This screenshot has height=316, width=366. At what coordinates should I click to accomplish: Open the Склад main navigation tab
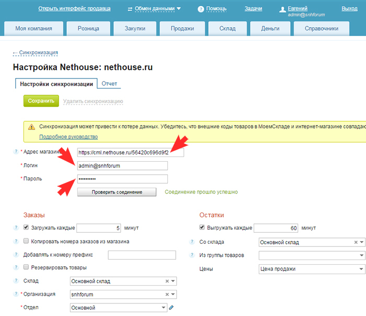(x=227, y=28)
